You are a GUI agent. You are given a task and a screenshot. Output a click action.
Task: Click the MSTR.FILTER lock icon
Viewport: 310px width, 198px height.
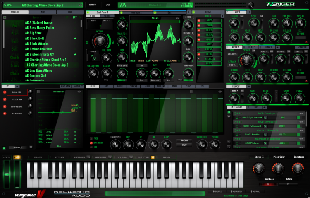coord(231,191)
